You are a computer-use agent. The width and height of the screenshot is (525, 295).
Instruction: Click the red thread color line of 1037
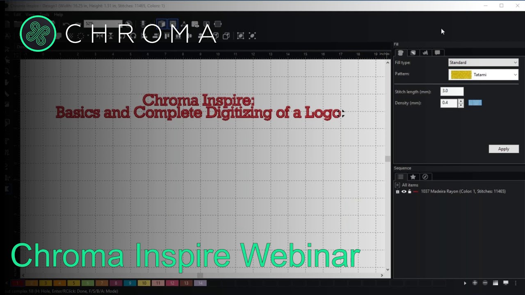click(416, 191)
